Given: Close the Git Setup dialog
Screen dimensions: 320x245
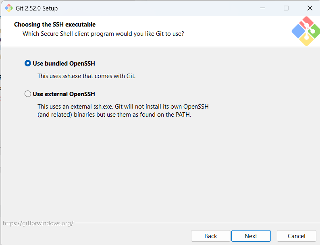Looking at the screenshot, I should 310,8.
